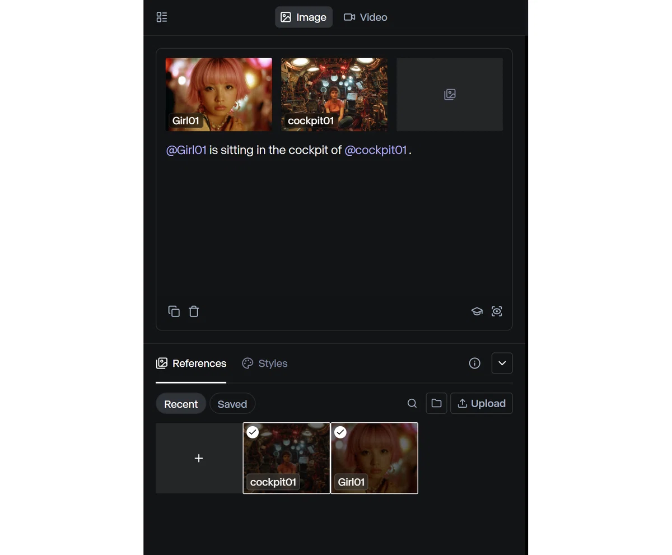The image size is (672, 555).
Task: Select the Girl01 thumbnail in the prompt box
Action: (219, 94)
